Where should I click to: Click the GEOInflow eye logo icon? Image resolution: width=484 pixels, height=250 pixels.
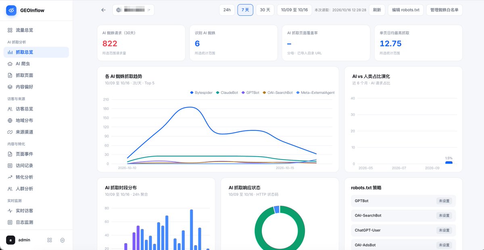click(x=11, y=10)
